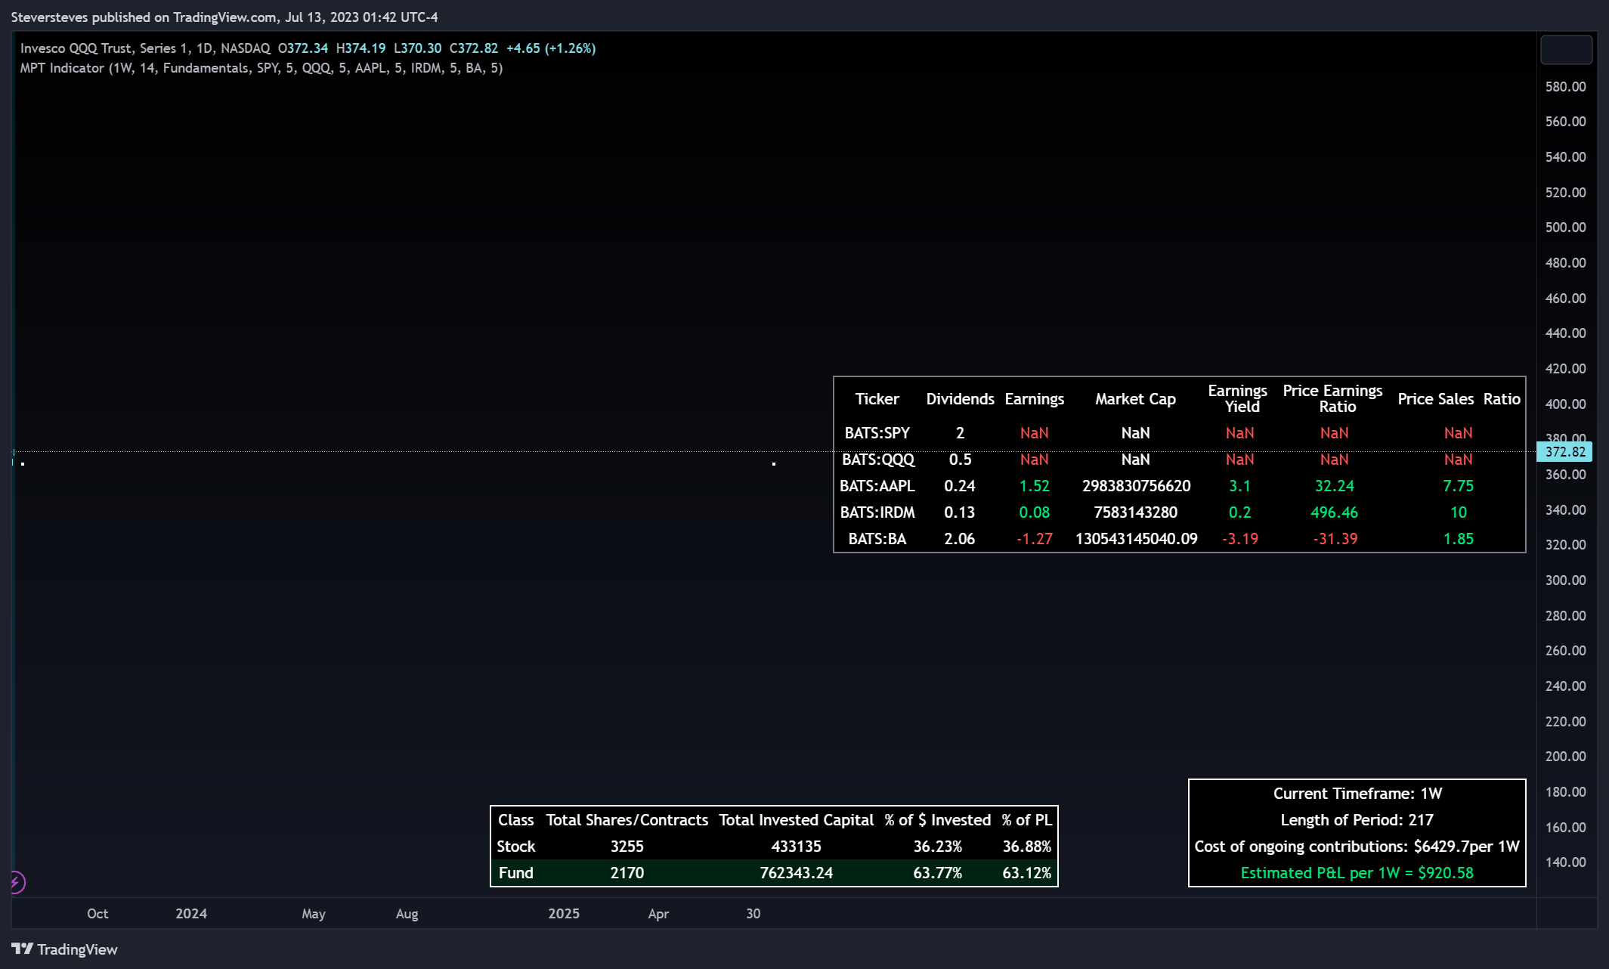Click the IRDM market cap 7583143280
The image size is (1609, 969).
click(x=1135, y=512)
